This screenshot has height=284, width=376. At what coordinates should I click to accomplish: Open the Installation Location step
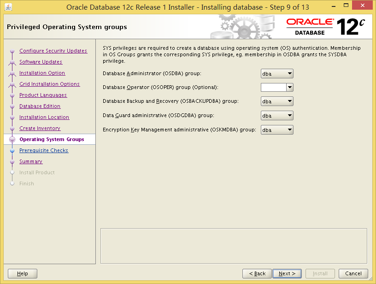tap(44, 117)
